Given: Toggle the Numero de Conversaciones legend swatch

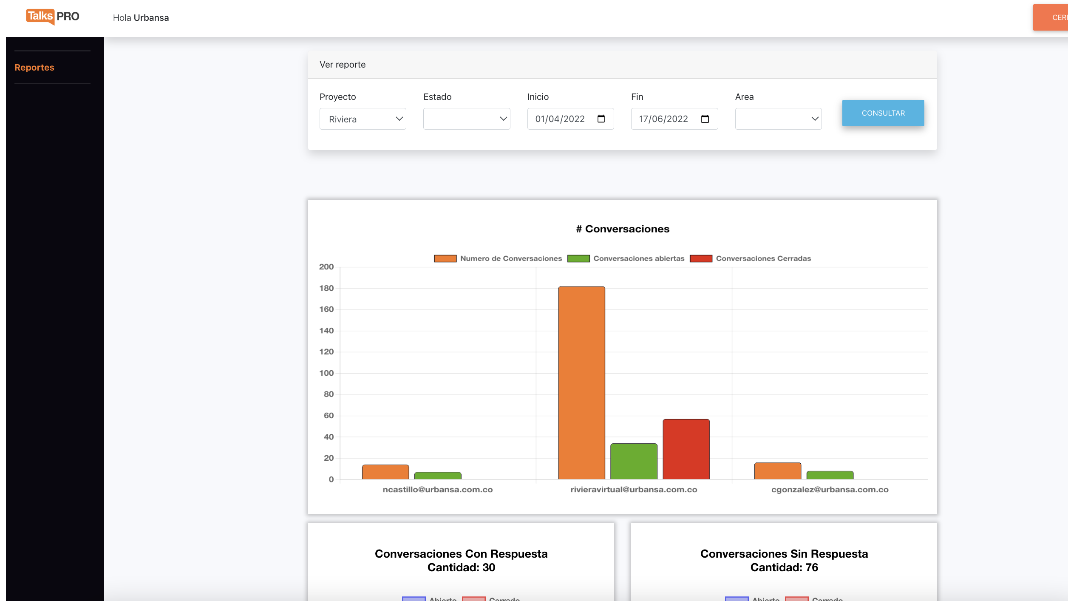Looking at the screenshot, I should click(x=445, y=258).
